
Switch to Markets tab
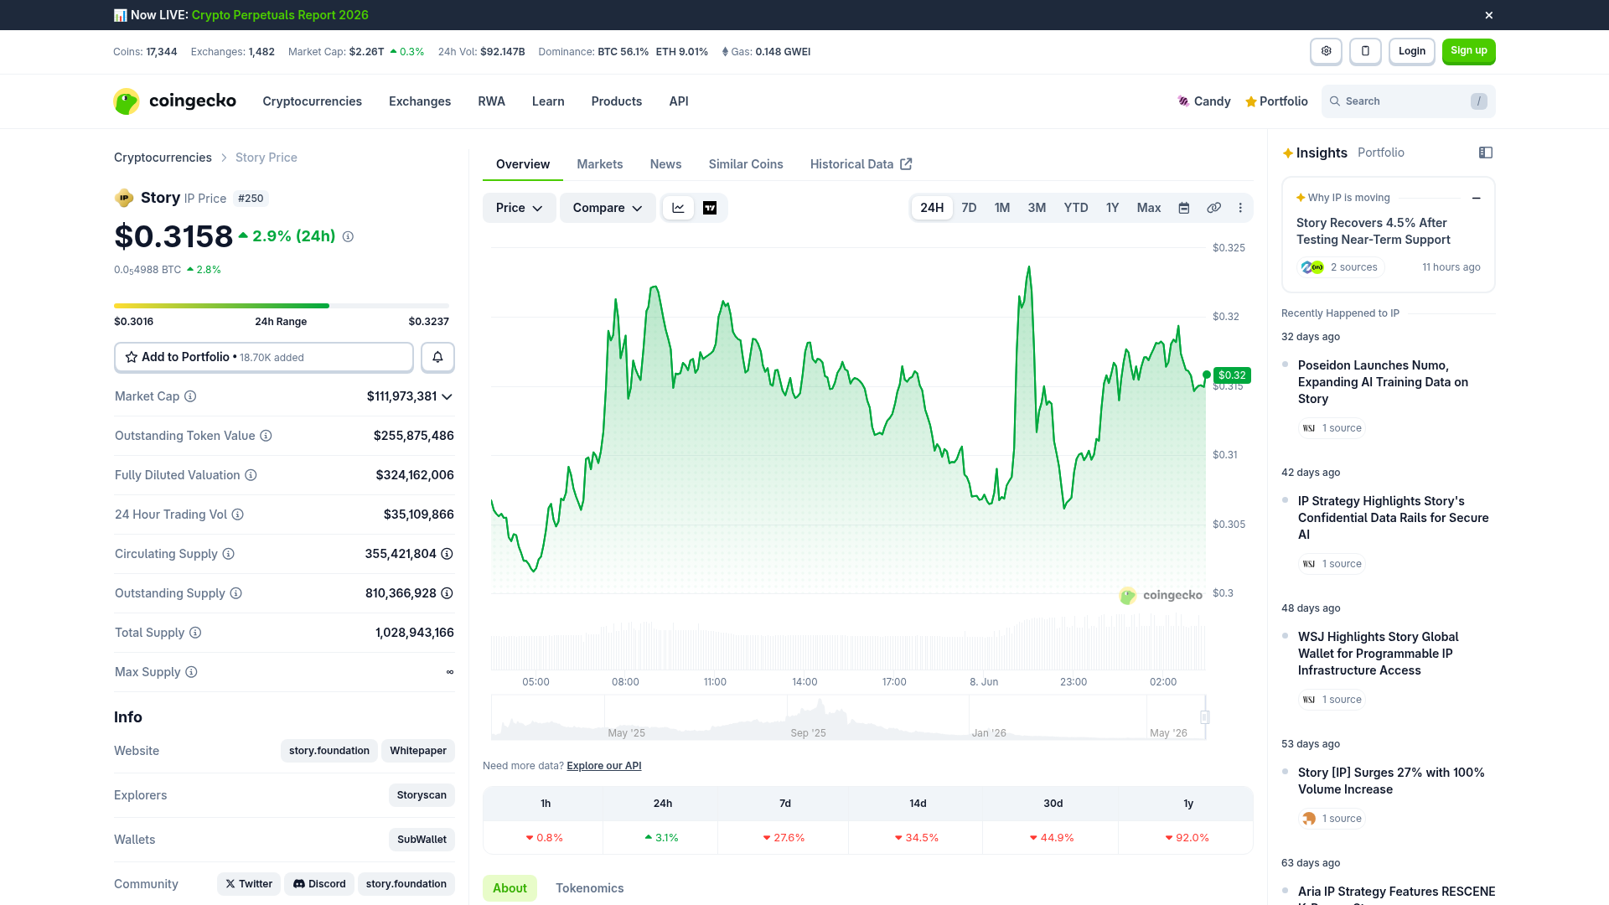click(x=600, y=164)
